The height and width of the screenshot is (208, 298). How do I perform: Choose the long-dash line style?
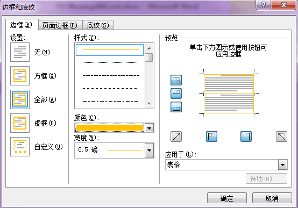point(110,88)
